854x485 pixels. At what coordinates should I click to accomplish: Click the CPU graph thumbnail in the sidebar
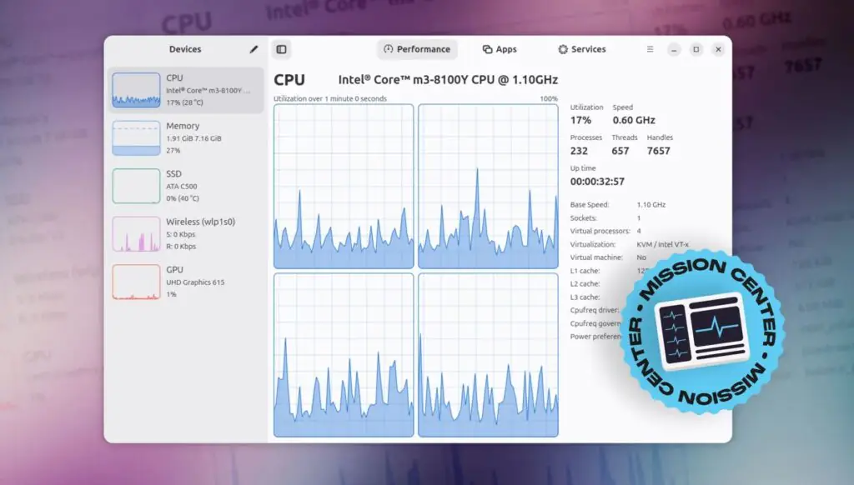(x=136, y=89)
